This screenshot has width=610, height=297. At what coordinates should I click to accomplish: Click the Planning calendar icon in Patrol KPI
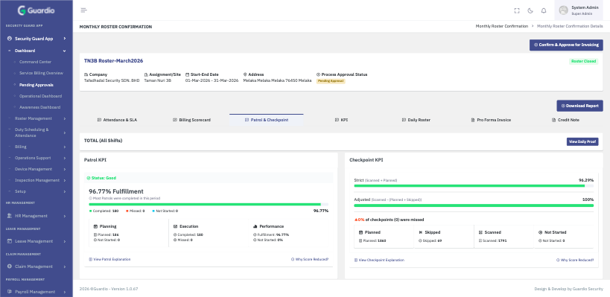95,226
